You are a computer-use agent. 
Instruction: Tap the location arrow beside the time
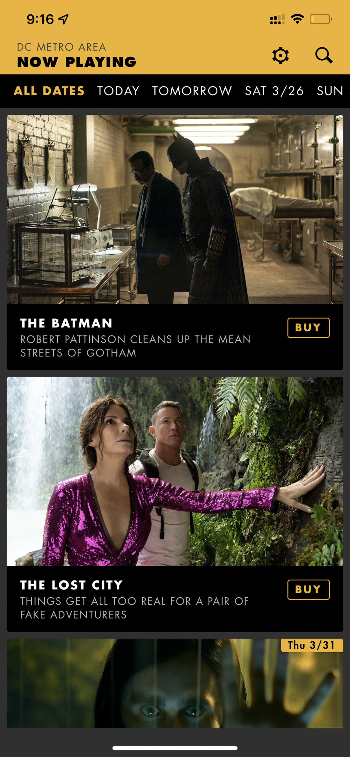pos(64,19)
